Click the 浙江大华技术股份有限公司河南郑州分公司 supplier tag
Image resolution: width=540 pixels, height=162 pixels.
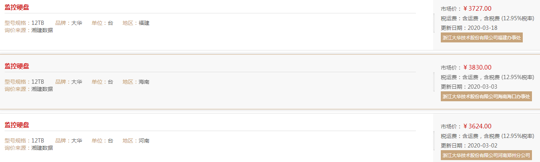click(486, 155)
